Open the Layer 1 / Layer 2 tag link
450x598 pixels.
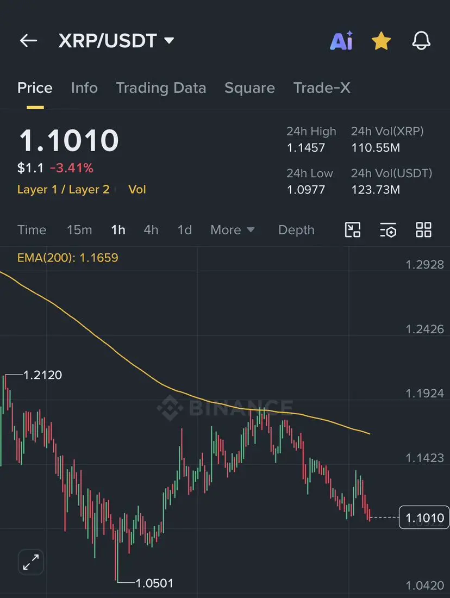click(x=63, y=190)
